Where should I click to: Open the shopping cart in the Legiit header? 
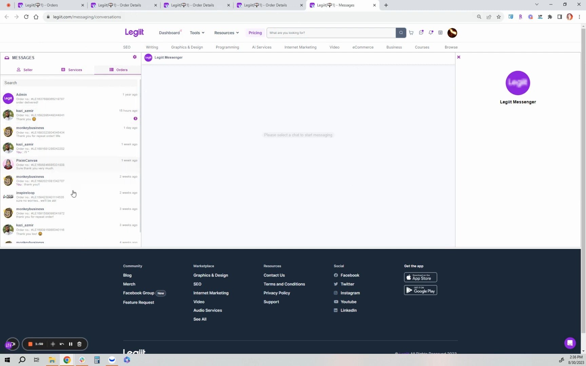[x=411, y=33]
